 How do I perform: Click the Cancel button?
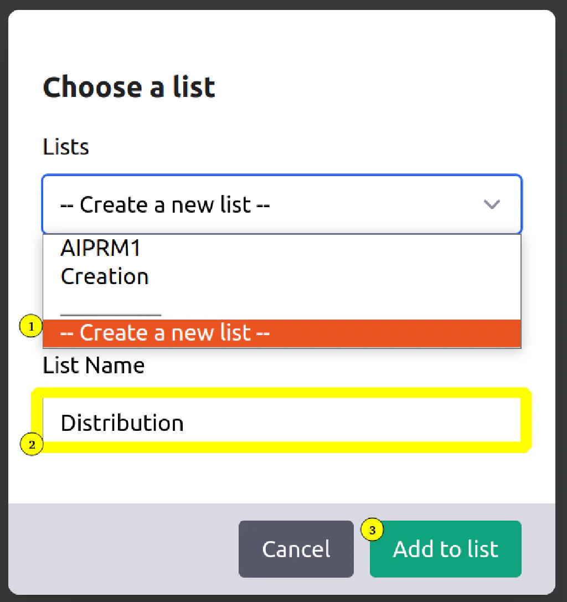[296, 549]
